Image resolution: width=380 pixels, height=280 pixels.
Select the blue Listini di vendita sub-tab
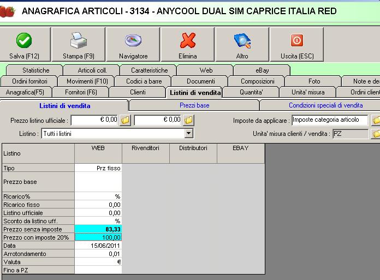pyautogui.click(x=65, y=106)
